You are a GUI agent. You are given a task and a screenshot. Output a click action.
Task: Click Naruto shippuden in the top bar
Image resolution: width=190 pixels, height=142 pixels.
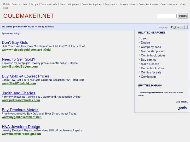(69, 4)
